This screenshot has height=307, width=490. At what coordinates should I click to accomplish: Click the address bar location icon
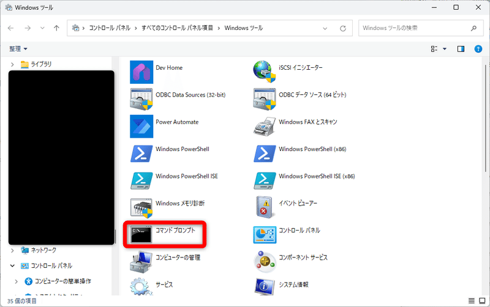[75, 28]
